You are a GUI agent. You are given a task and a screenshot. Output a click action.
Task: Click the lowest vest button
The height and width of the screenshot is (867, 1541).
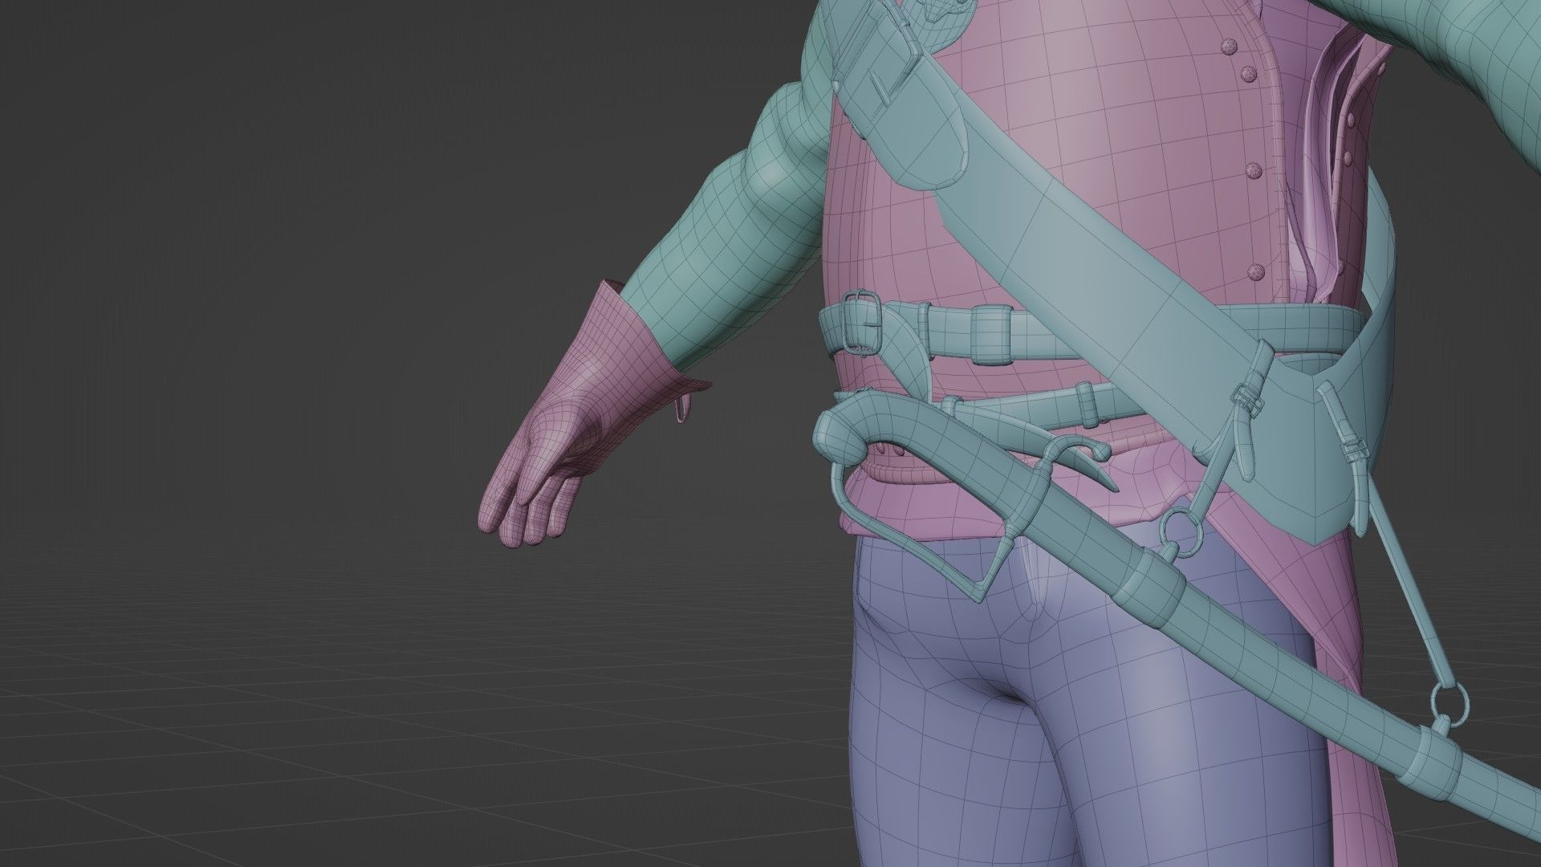tap(1255, 273)
